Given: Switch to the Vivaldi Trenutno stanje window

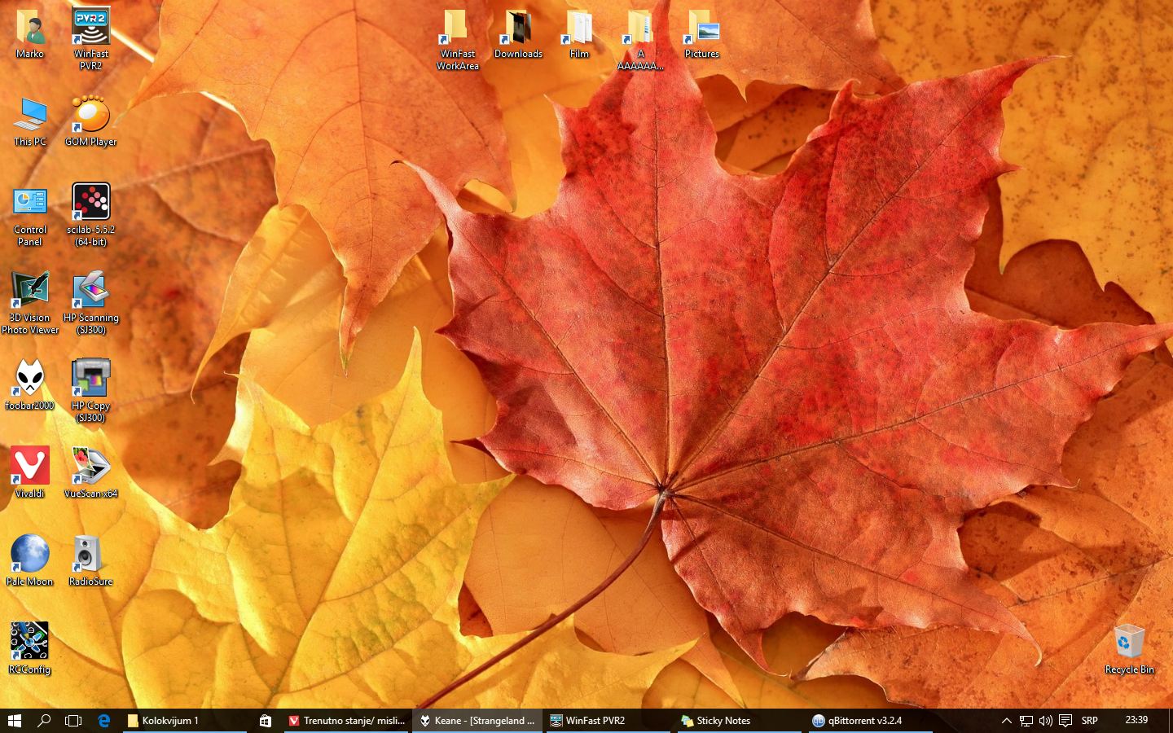Looking at the screenshot, I should click(x=346, y=721).
